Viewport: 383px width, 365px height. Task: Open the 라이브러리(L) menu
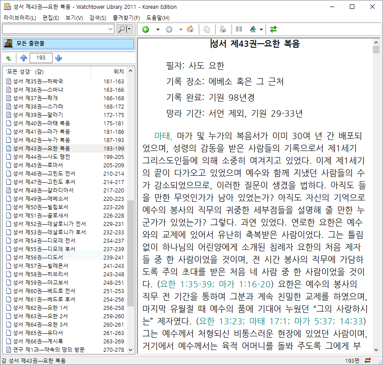click(20, 18)
